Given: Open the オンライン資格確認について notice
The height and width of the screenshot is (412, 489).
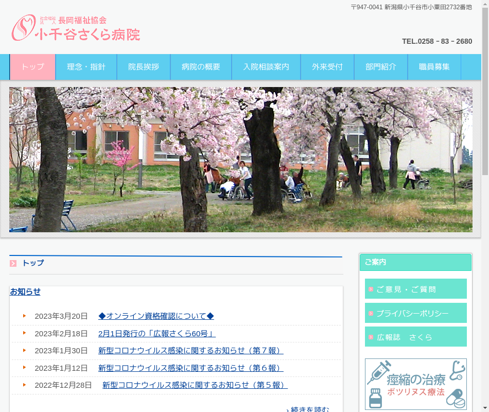Looking at the screenshot, I should (x=156, y=316).
